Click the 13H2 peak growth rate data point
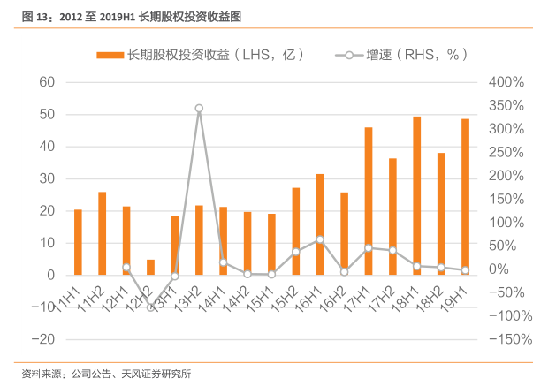The height and width of the screenshot is (379, 533). (199, 109)
